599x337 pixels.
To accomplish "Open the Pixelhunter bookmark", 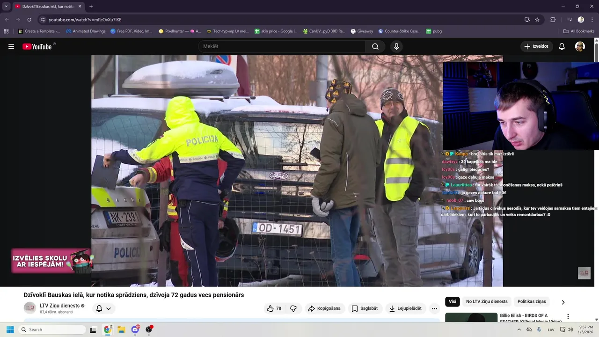I will click(x=180, y=31).
